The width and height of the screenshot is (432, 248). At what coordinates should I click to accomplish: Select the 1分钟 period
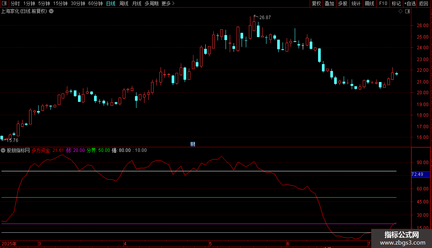point(29,3)
